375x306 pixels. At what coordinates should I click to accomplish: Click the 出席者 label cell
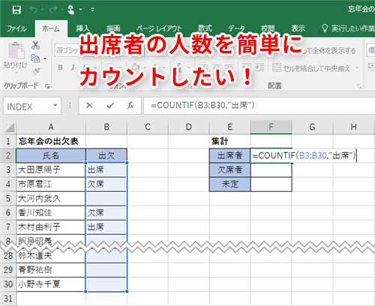230,156
